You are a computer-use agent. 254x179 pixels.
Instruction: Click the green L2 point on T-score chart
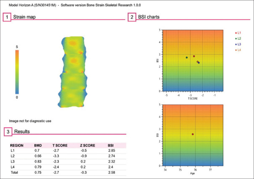pos(187,58)
